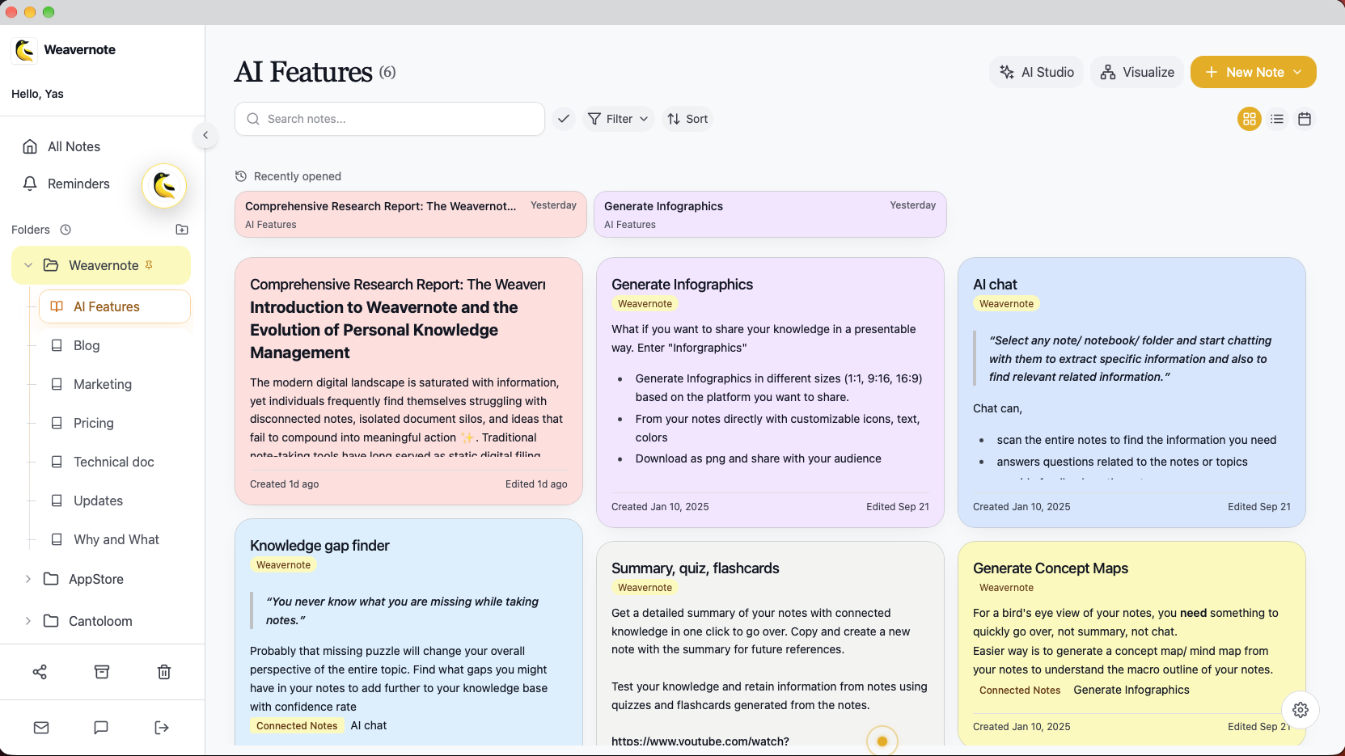Open Summary, quiz, flashcards card
Screen dimensions: 1345x756
770,644
